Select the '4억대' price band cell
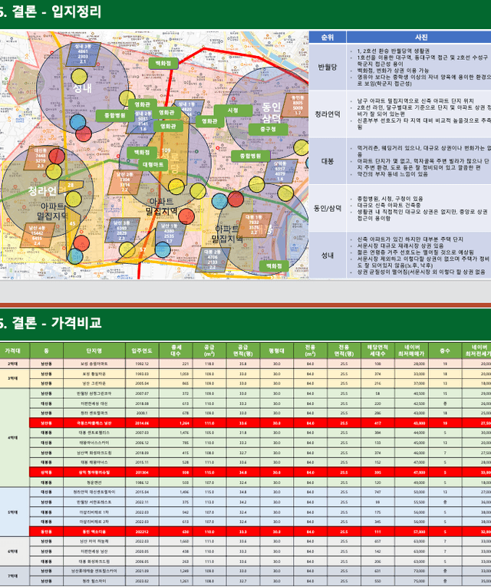491x587 pixels. pos(13,437)
